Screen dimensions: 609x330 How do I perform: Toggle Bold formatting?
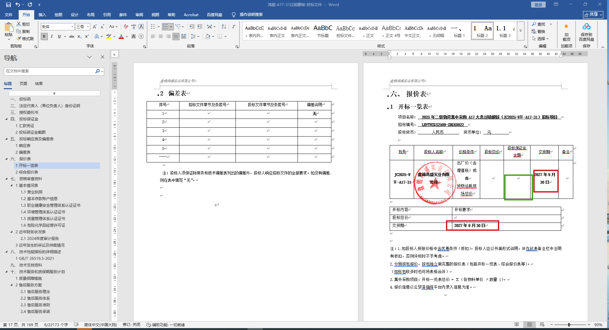(x=44, y=36)
